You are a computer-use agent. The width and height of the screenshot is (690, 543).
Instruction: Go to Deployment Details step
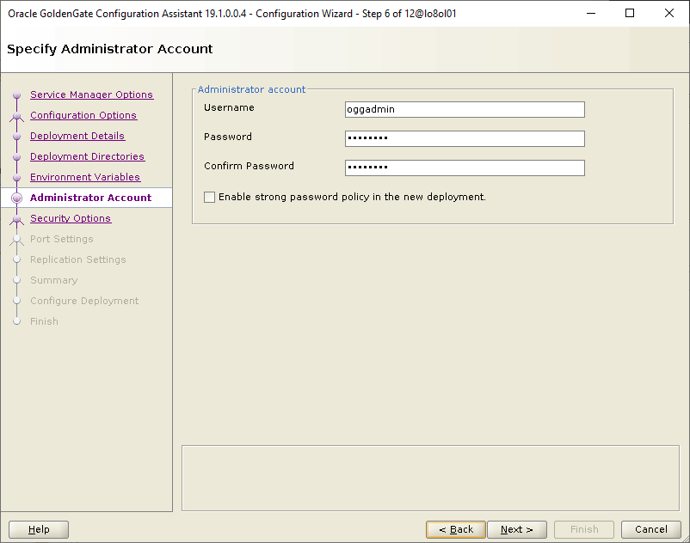point(77,136)
